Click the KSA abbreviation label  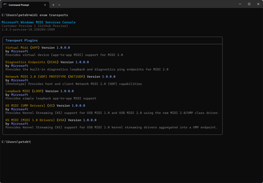pos(61,120)
